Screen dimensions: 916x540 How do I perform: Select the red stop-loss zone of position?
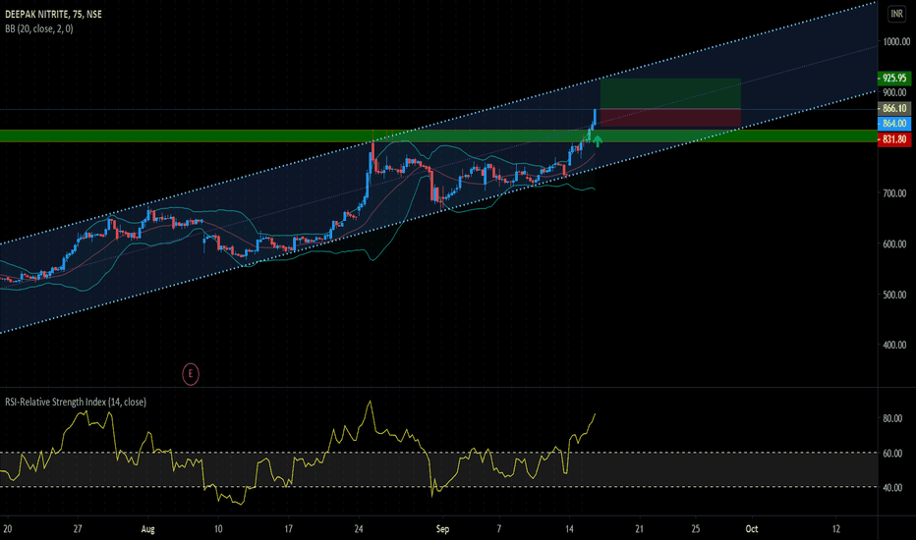670,118
